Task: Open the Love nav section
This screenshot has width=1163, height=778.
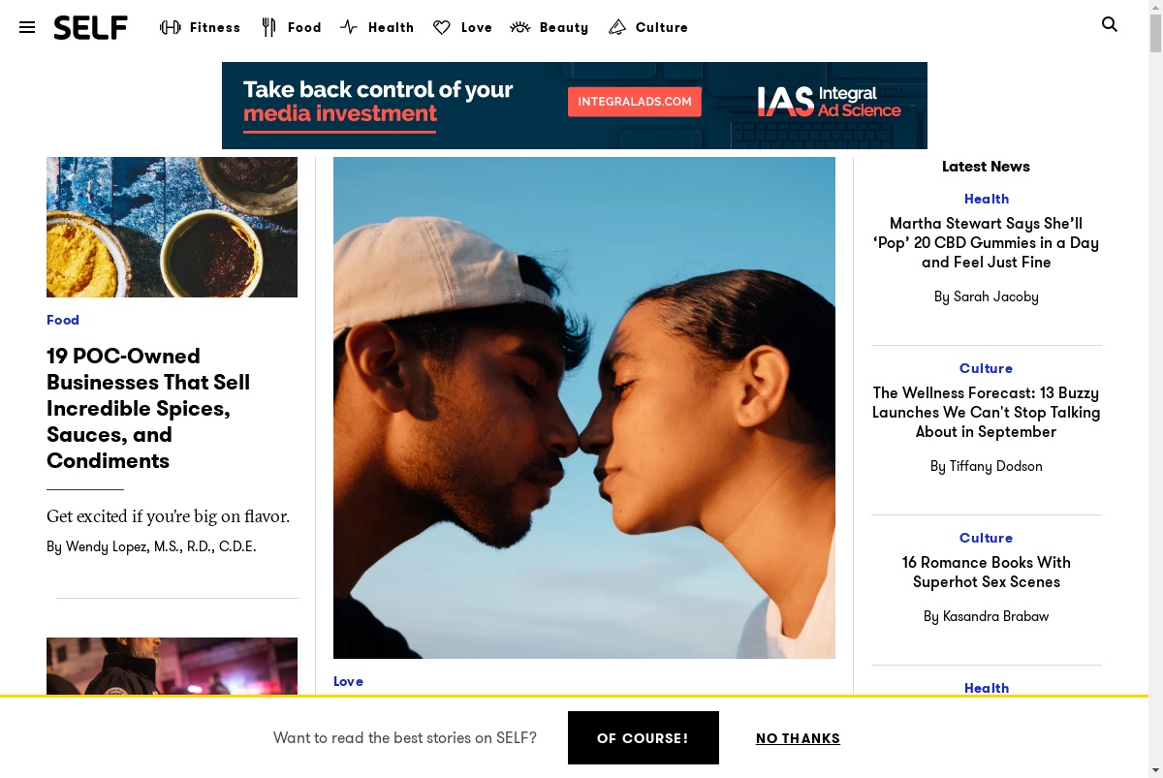Action: tap(477, 27)
